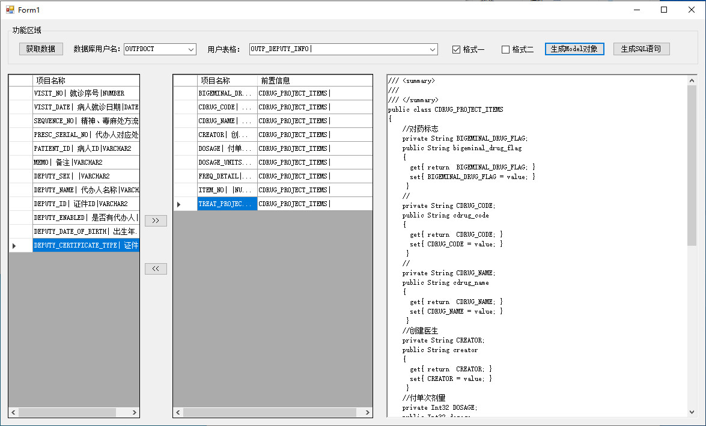This screenshot has height=426, width=706.
Task: Click down arrow of code panel scrollbar
Action: pos(692,412)
